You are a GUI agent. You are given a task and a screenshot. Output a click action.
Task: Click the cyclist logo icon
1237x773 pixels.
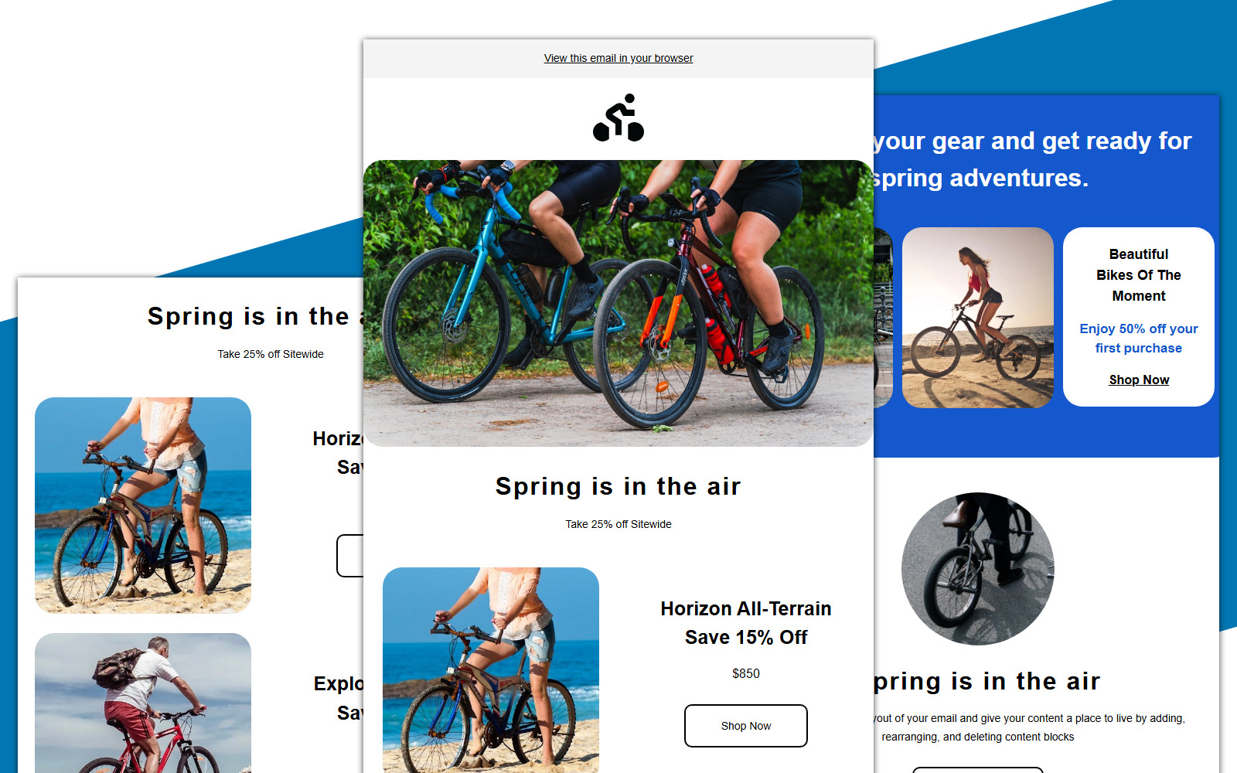[x=618, y=117]
